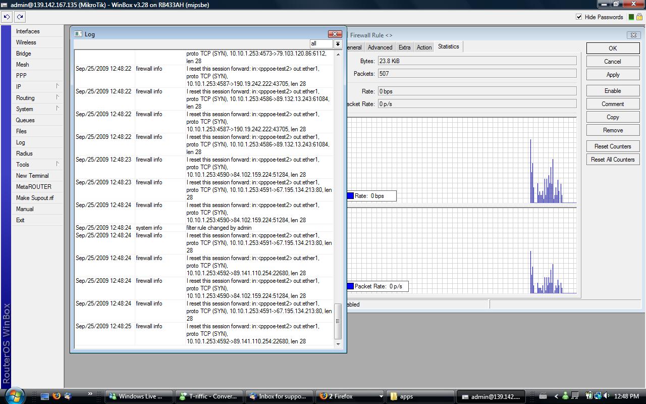
Task: Click the taskbar clock showing 12:48 PM
Action: click(x=627, y=396)
